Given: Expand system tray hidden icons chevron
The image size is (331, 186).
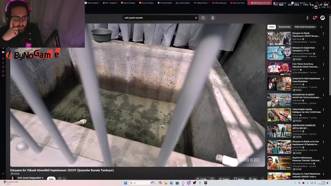Looking at the screenshot, I should (295, 183).
